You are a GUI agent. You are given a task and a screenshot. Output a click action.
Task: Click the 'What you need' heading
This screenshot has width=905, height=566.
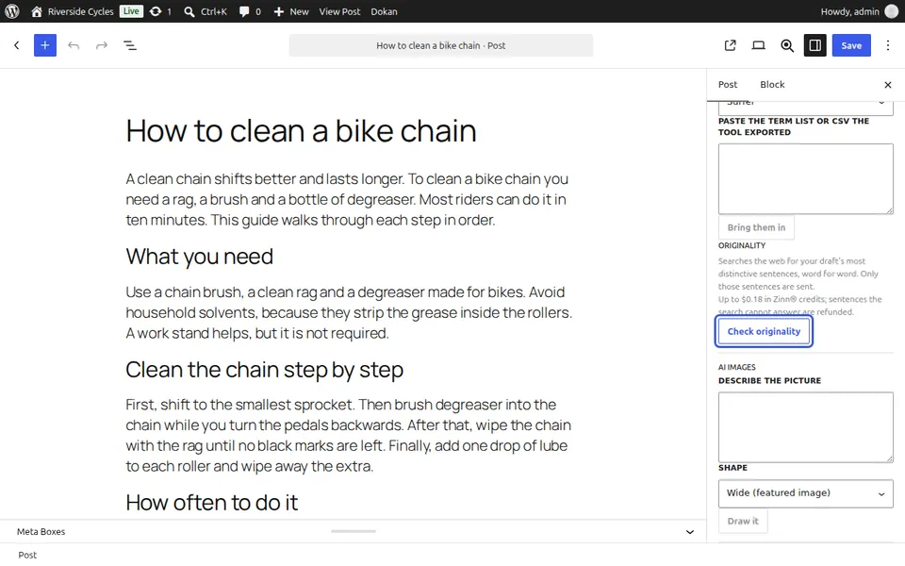200,257
